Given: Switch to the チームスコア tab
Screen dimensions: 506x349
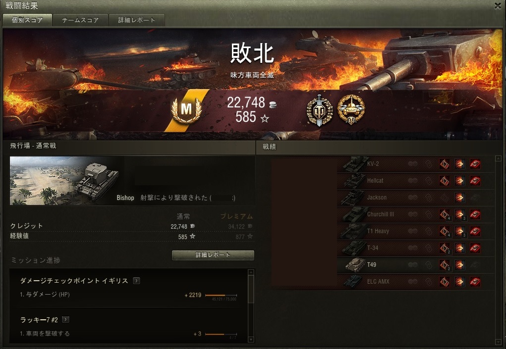Looking at the screenshot, I should click(80, 20).
